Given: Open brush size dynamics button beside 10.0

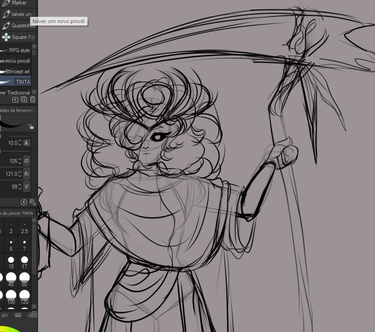Looking at the screenshot, I should point(27,143).
